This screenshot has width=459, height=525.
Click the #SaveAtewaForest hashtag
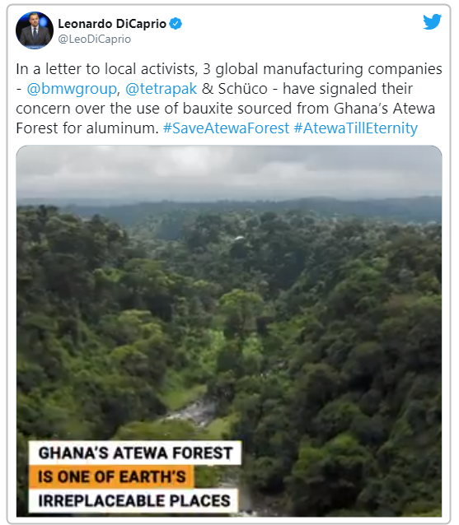coord(226,128)
